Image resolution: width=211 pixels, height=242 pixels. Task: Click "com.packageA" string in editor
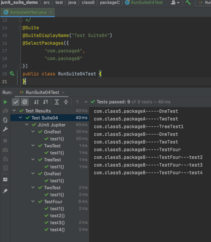click(x=63, y=51)
